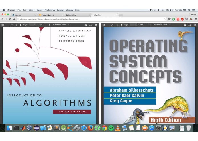Zoom out the left Algorithms PDF

pyautogui.click(x=45, y=25)
